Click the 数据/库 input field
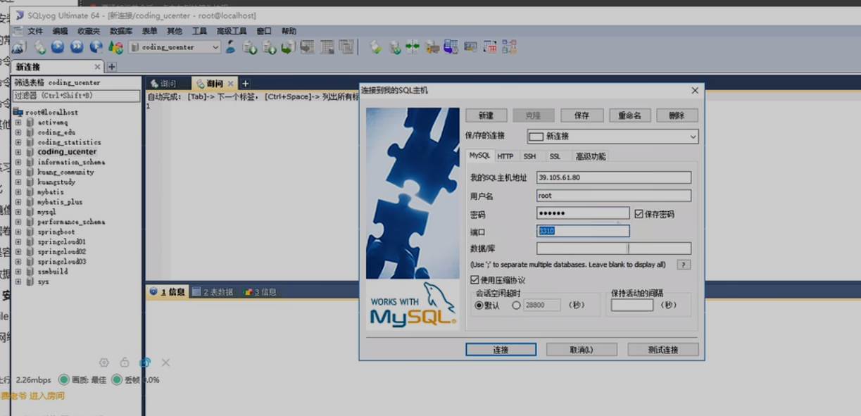This screenshot has width=861, height=416. click(614, 248)
